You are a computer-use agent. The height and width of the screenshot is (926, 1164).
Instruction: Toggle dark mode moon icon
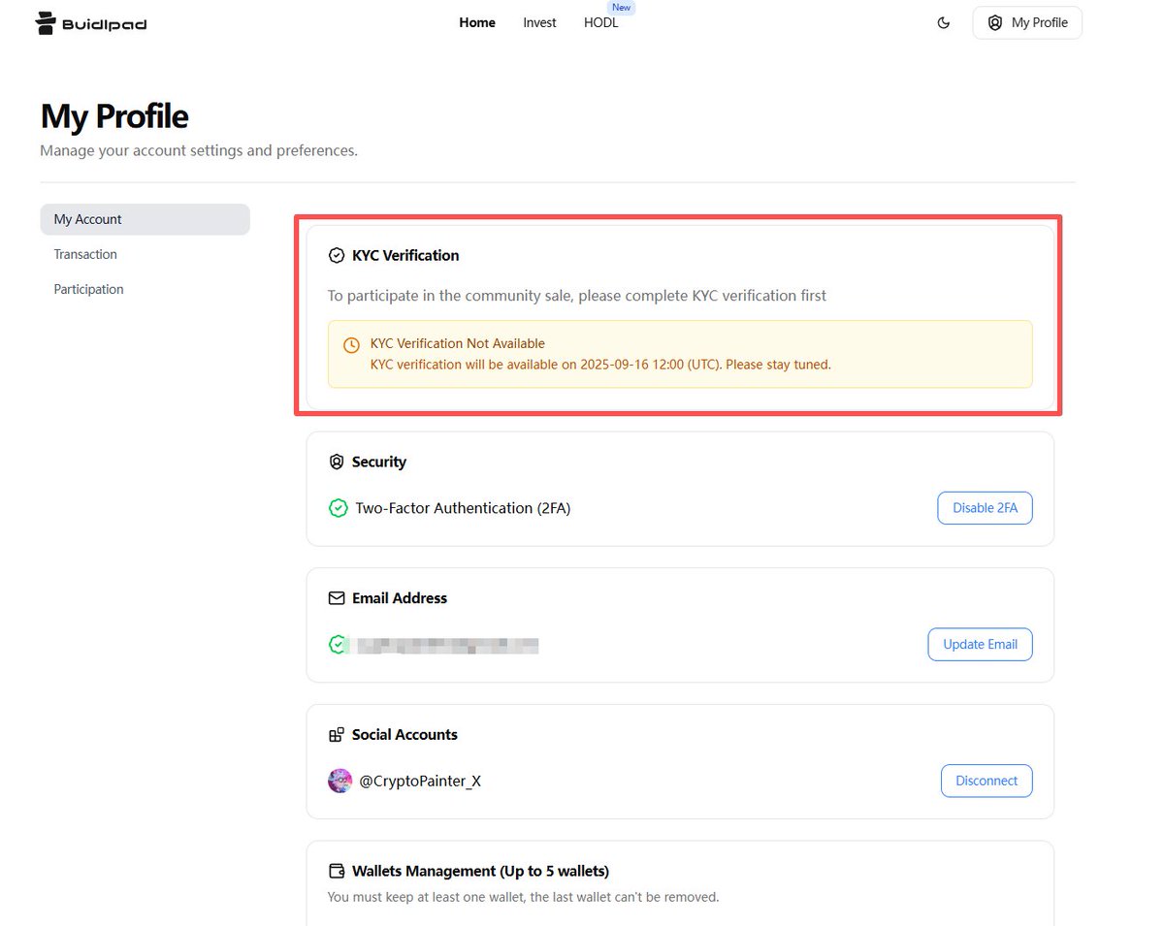point(943,23)
